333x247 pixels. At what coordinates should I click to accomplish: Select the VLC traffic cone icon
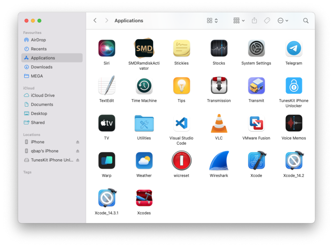[x=219, y=123]
